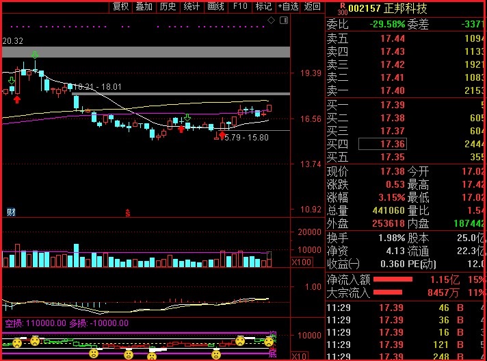The height and width of the screenshot is (361, 487).
Task: Toggle 叠加 overlay on the chart
Action: [144, 7]
